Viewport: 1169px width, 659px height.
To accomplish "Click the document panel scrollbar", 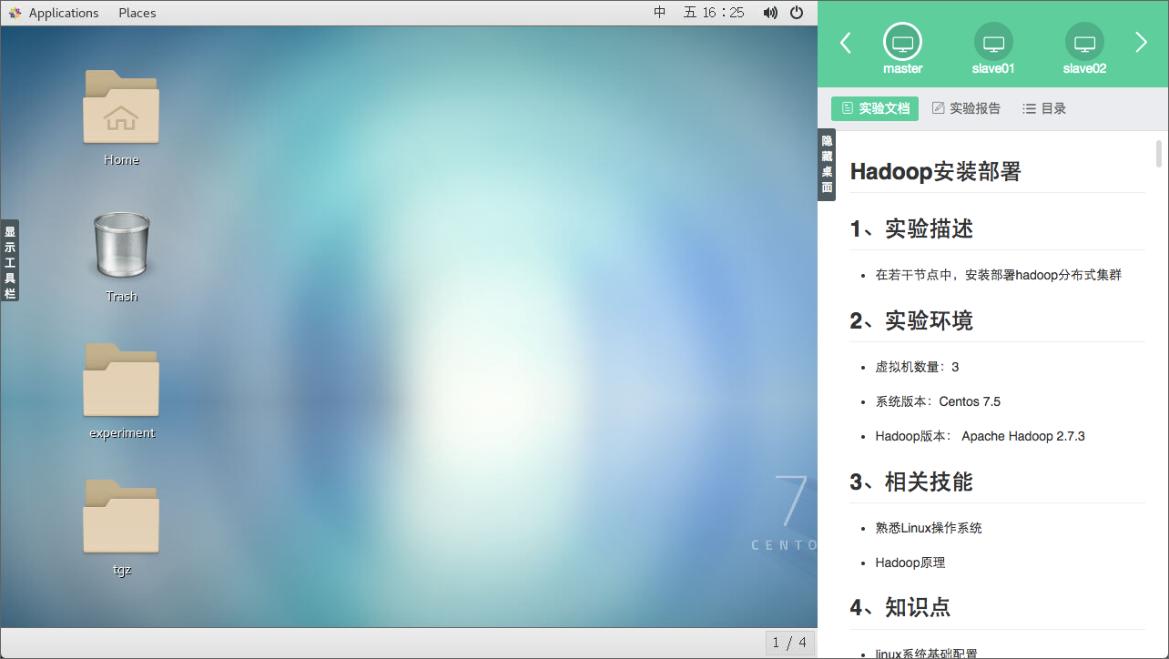I will click(x=1159, y=154).
